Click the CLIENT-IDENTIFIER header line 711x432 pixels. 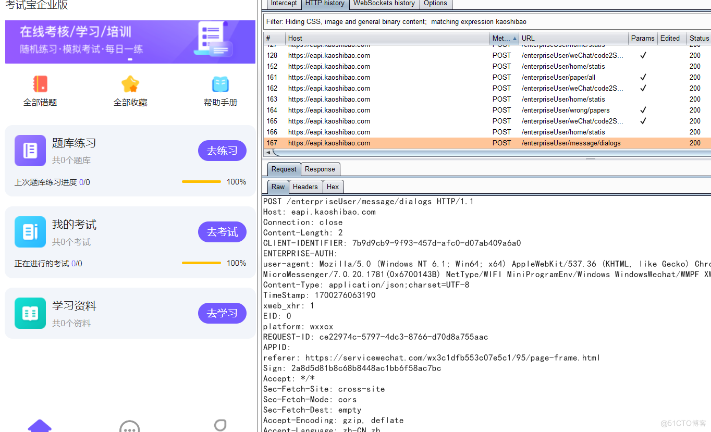click(x=392, y=243)
